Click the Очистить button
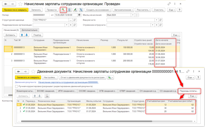 coord(159,10)
